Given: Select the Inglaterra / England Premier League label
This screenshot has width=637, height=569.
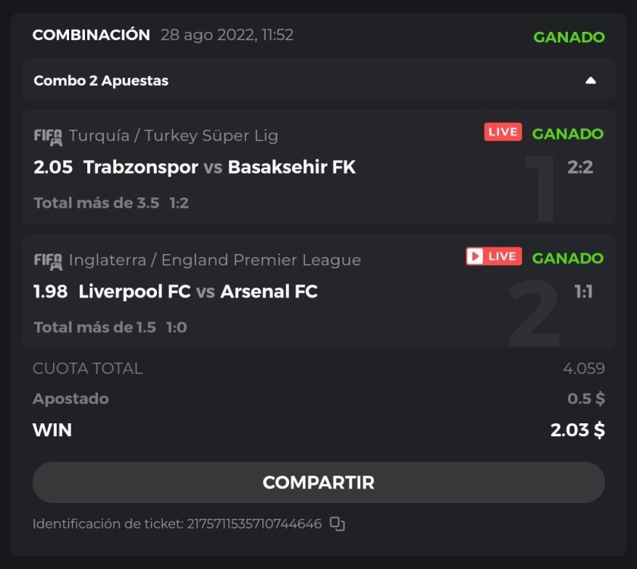Looking at the screenshot, I should (215, 260).
